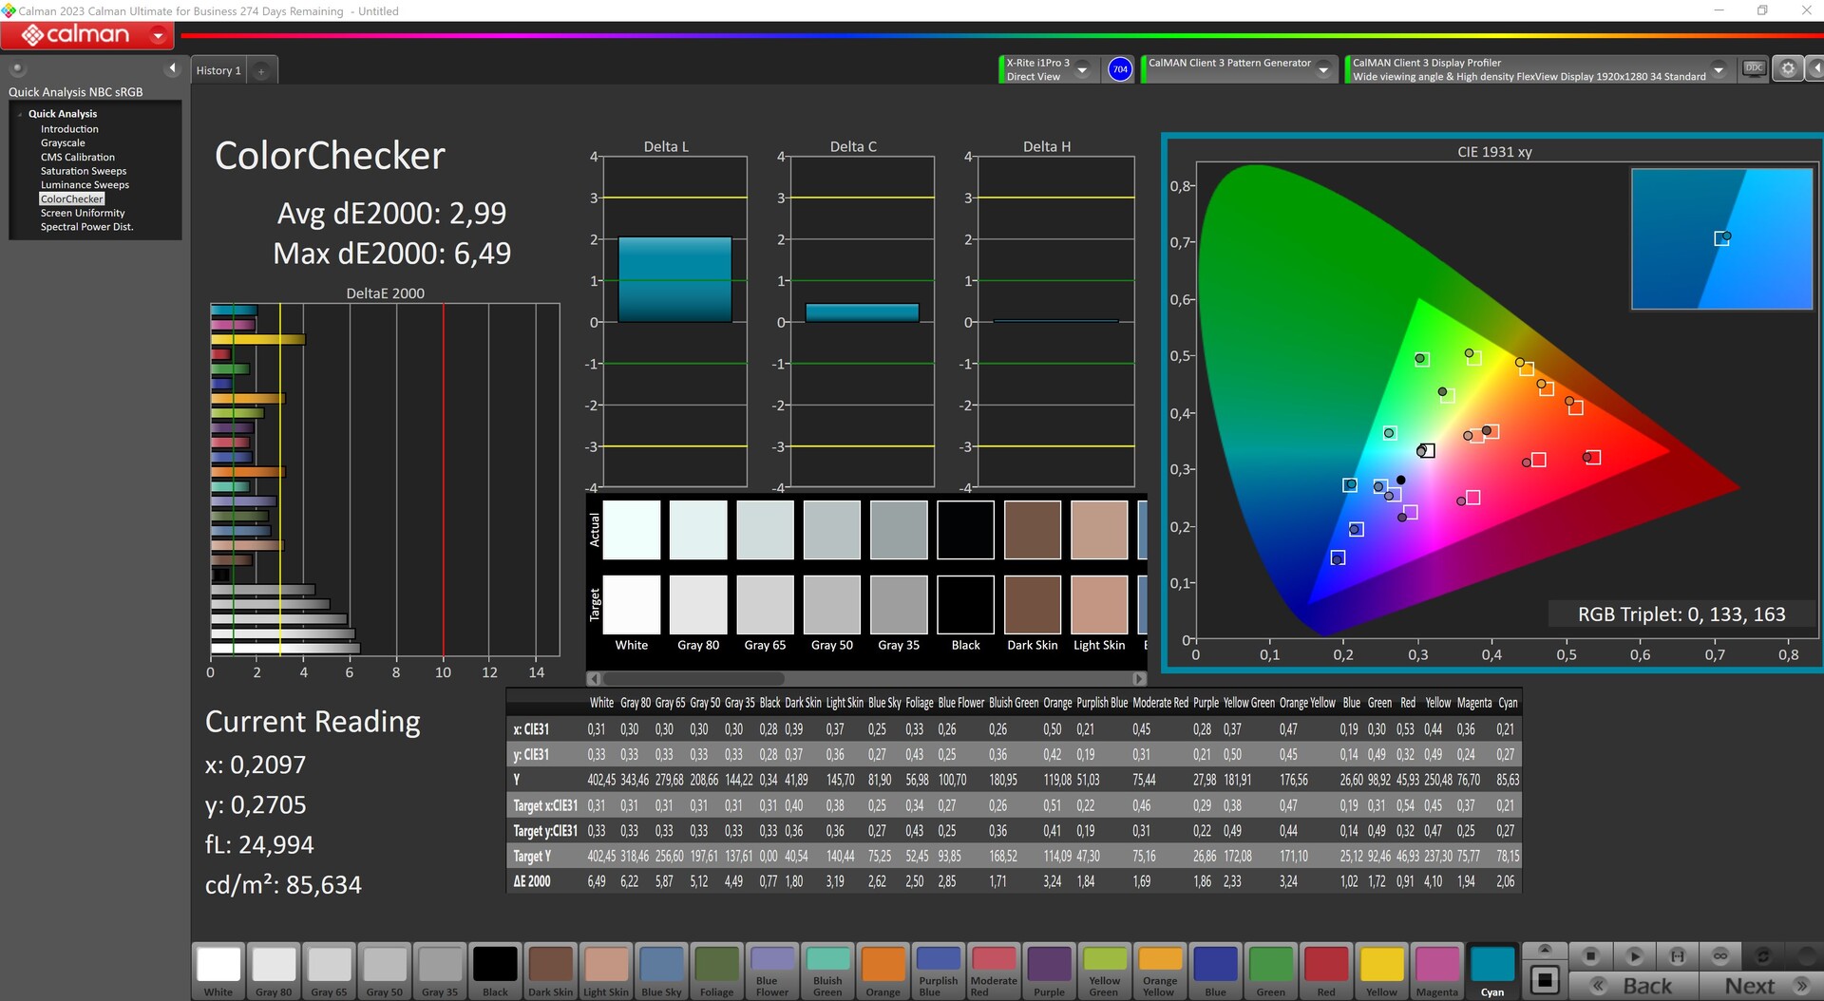Open the X-Rite i1Pro 3 meter dropdown
Viewport: 1824px width, 1001px height.
pos(1081,69)
